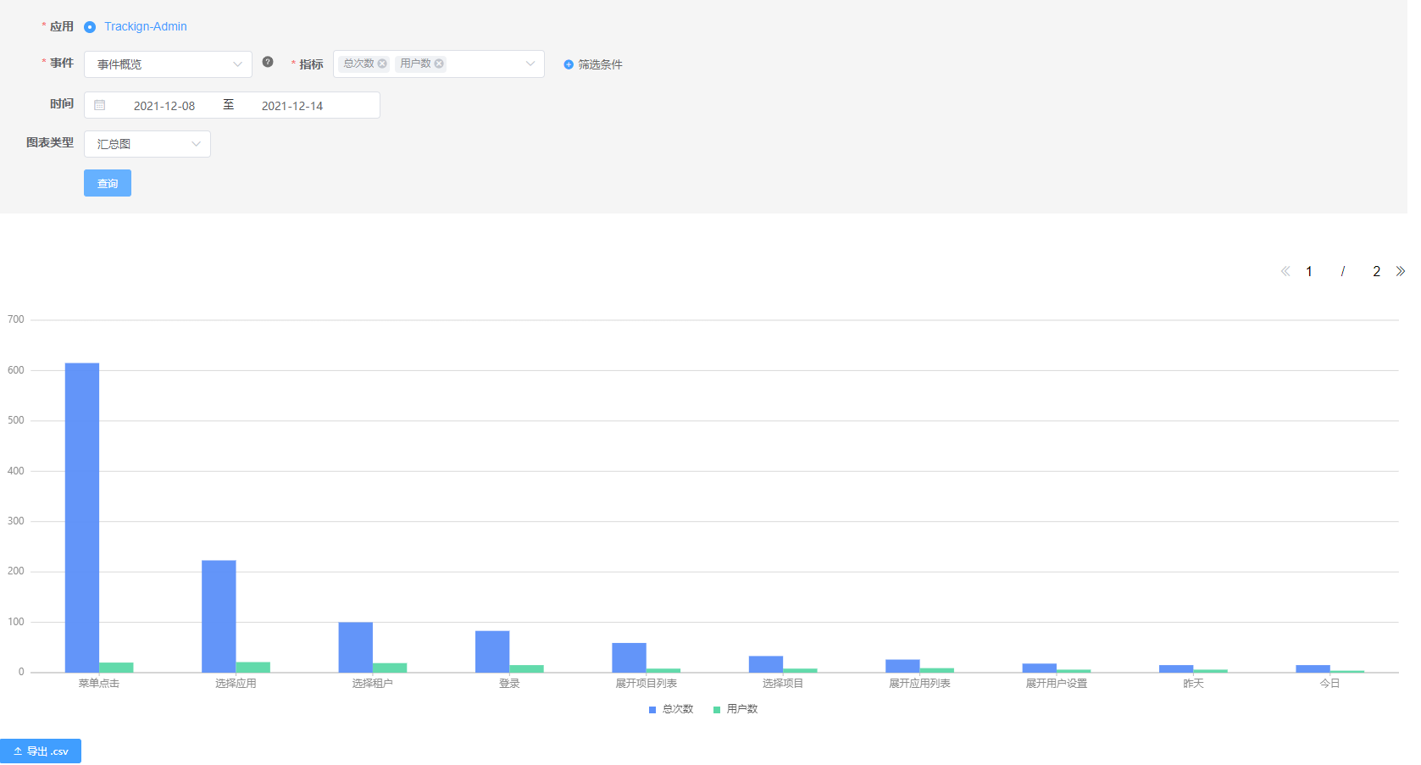Click the blue 菜单点击 bar

point(82,518)
